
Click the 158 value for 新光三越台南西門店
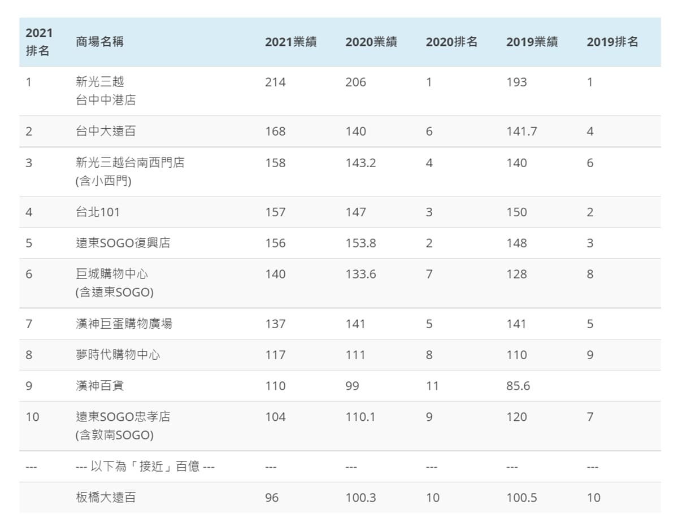275,163
